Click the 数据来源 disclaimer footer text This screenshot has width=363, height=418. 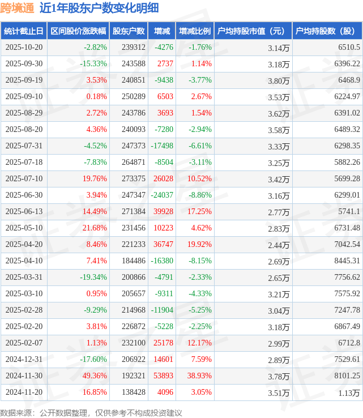tap(91, 412)
